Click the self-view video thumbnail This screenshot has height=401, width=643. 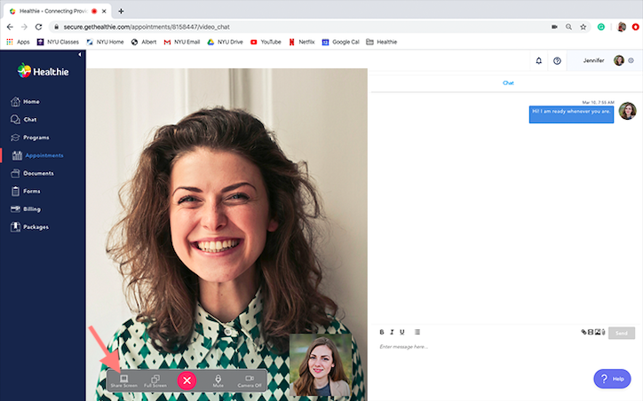[321, 365]
